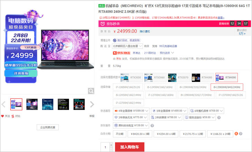This screenshot has width=252, height=152.
Task: Click the help icon after 白条分期 options
Action: 241,134
